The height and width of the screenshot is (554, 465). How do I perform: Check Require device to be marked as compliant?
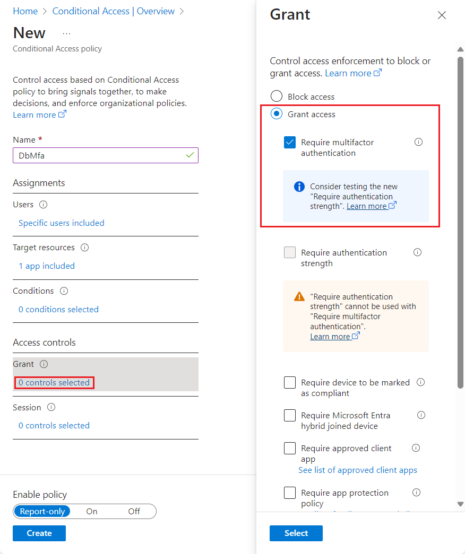[x=289, y=382]
